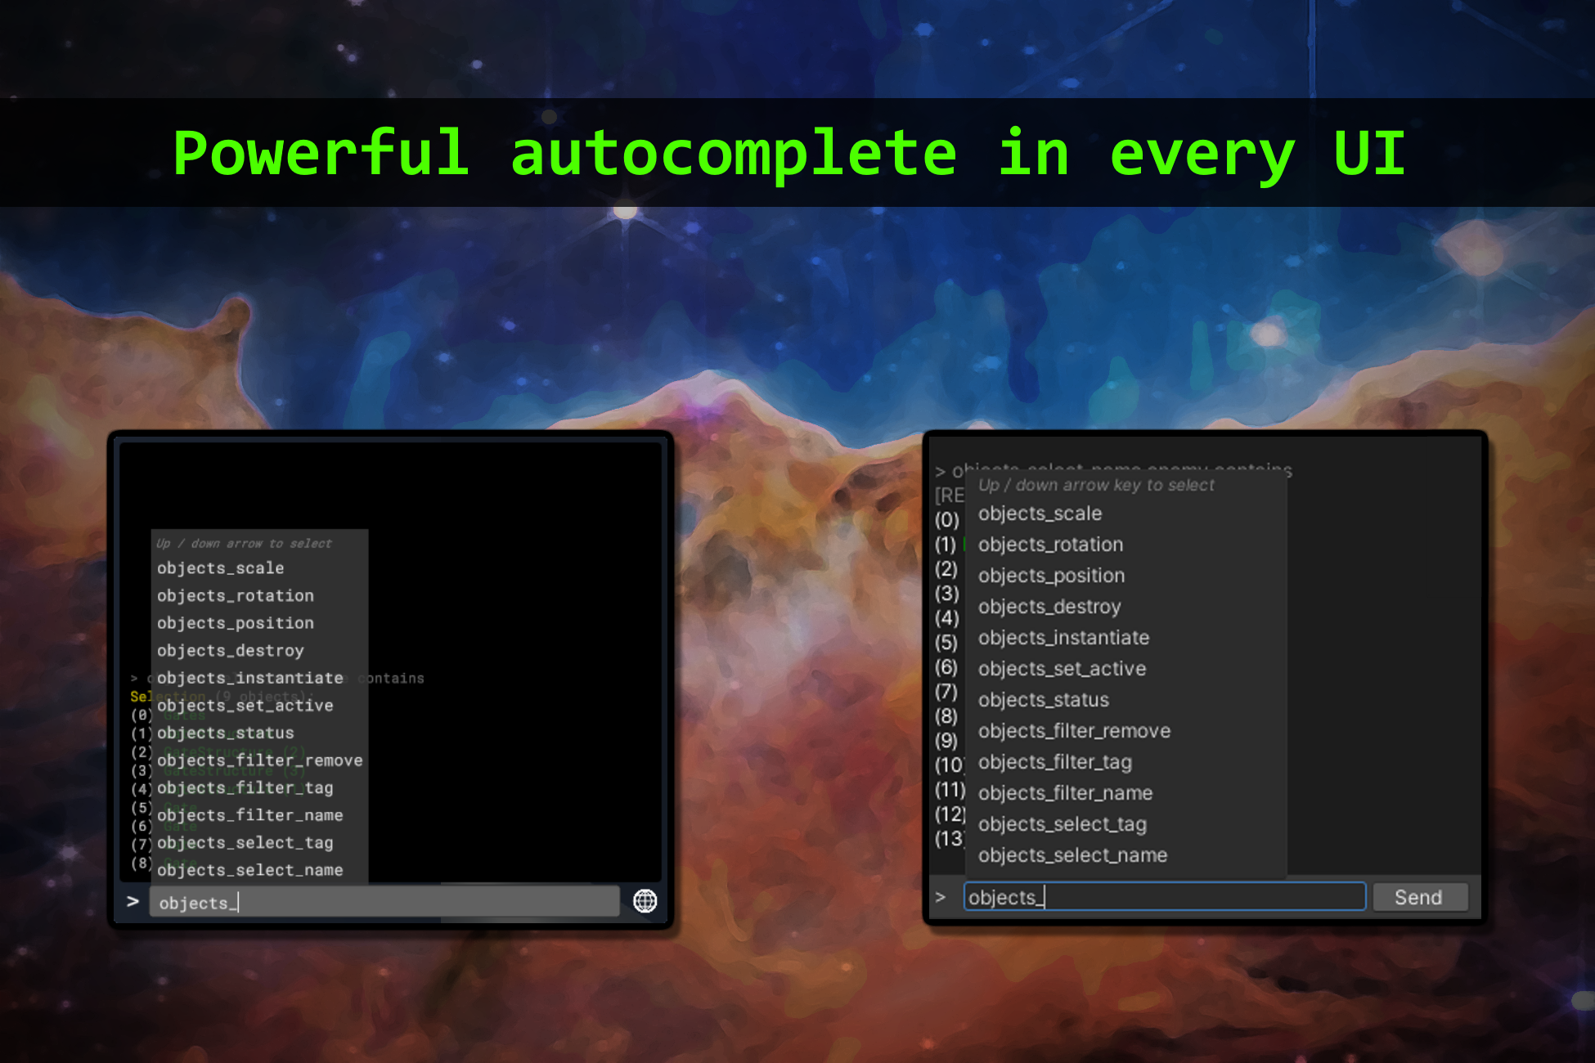1595x1063 pixels.
Task: Select objects_select_name in right autocomplete popup
Action: click(1072, 855)
